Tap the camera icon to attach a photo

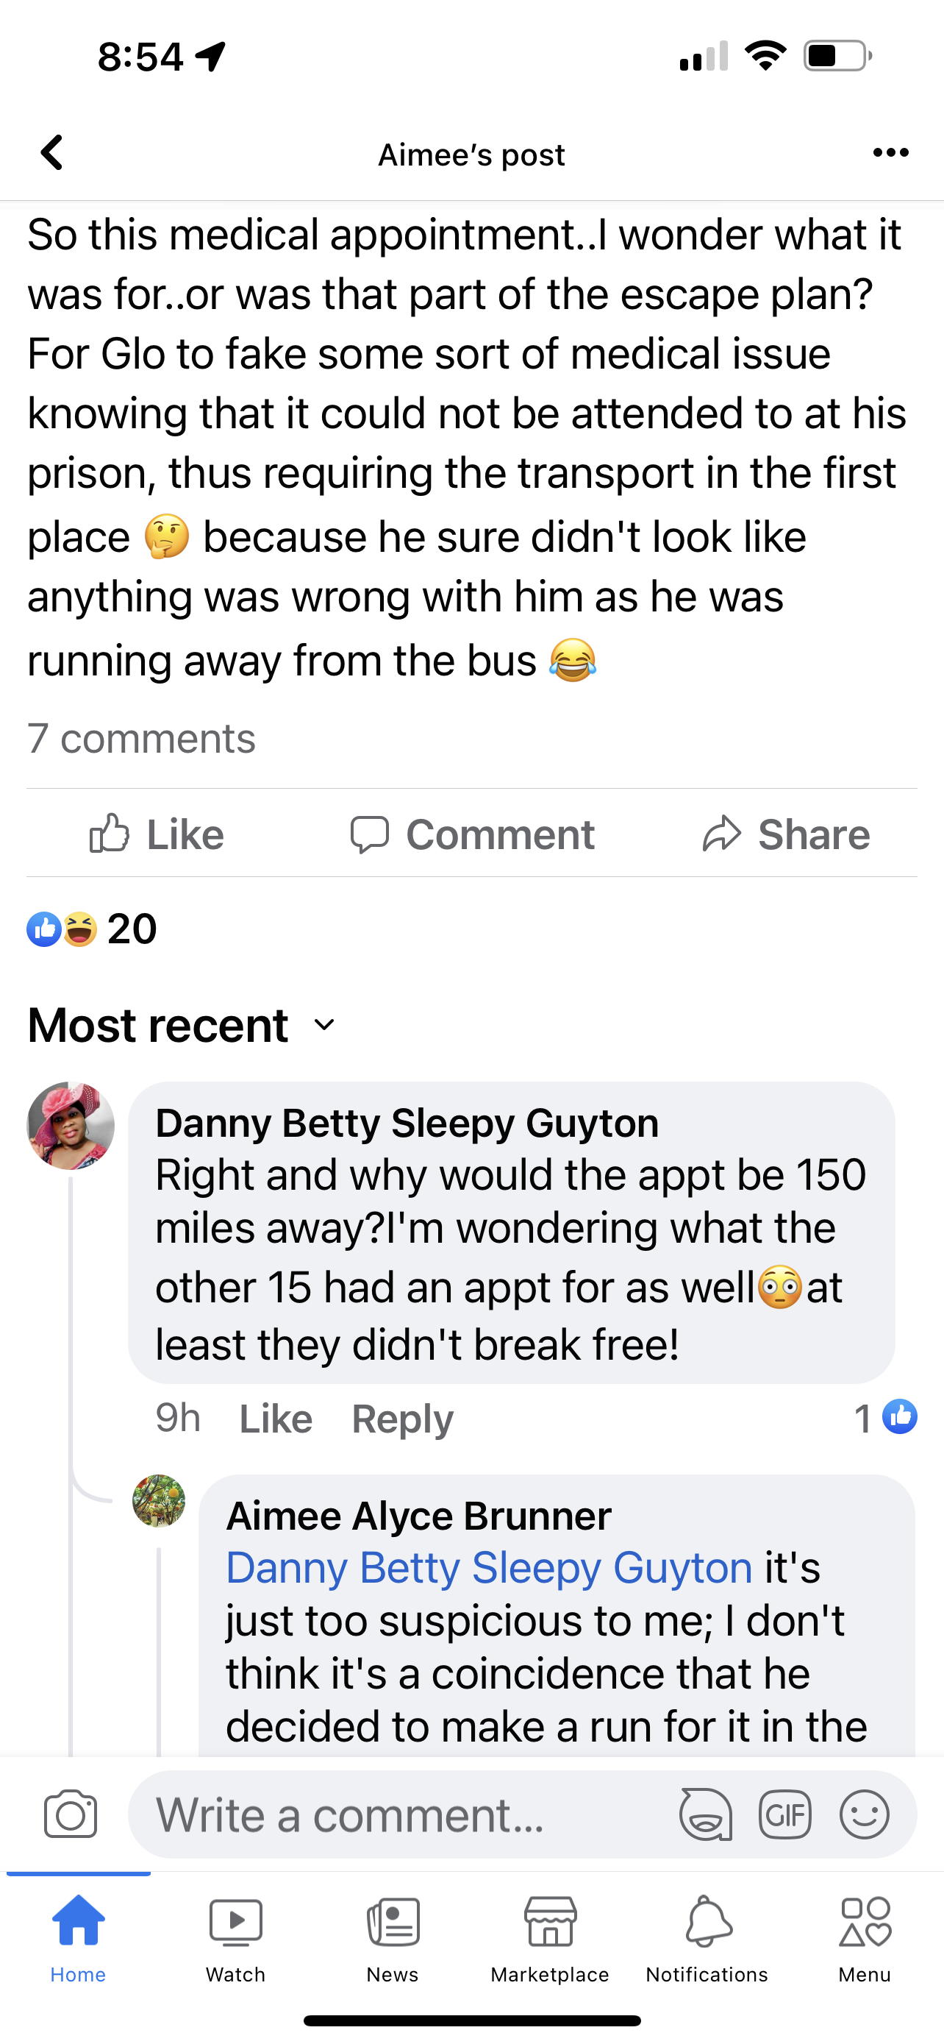[x=71, y=1814]
